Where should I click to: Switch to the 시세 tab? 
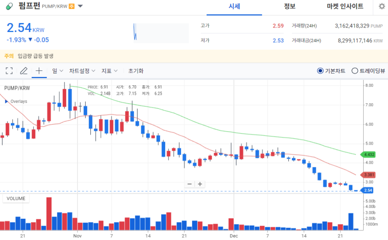coord(234,6)
